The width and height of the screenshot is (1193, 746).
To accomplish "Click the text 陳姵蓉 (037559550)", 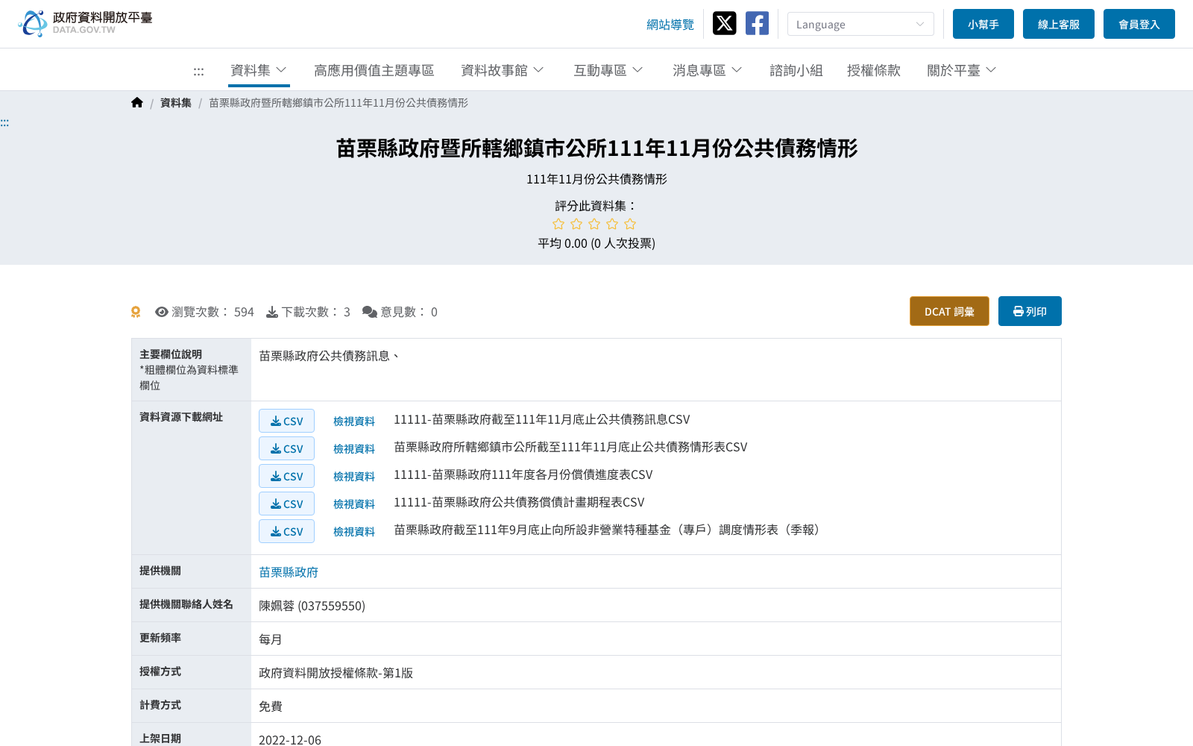I will (312, 606).
